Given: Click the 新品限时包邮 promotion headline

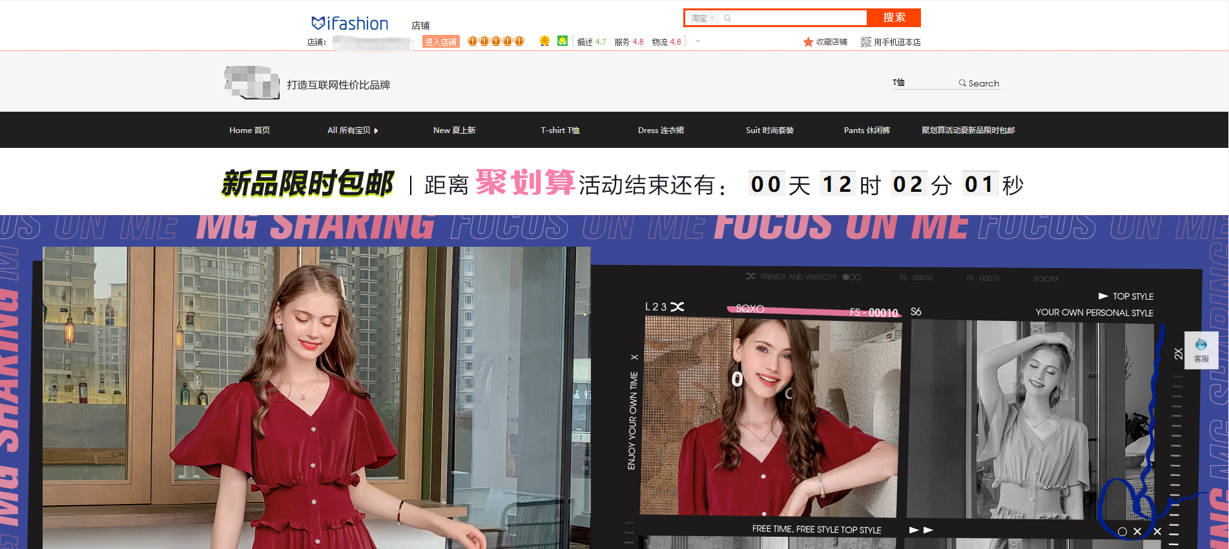Looking at the screenshot, I should (x=307, y=184).
